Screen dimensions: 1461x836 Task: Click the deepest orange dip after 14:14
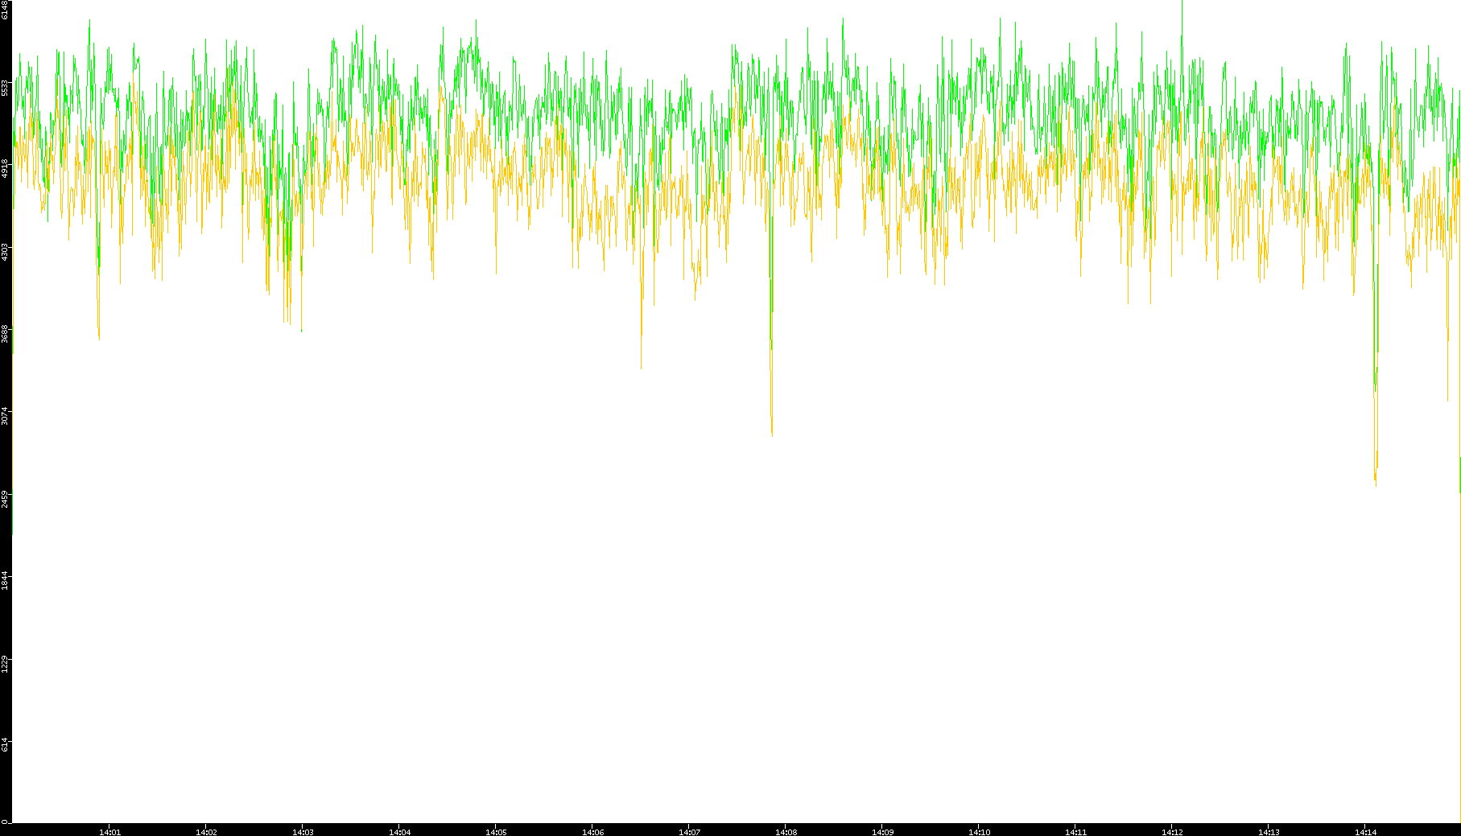coord(1375,484)
